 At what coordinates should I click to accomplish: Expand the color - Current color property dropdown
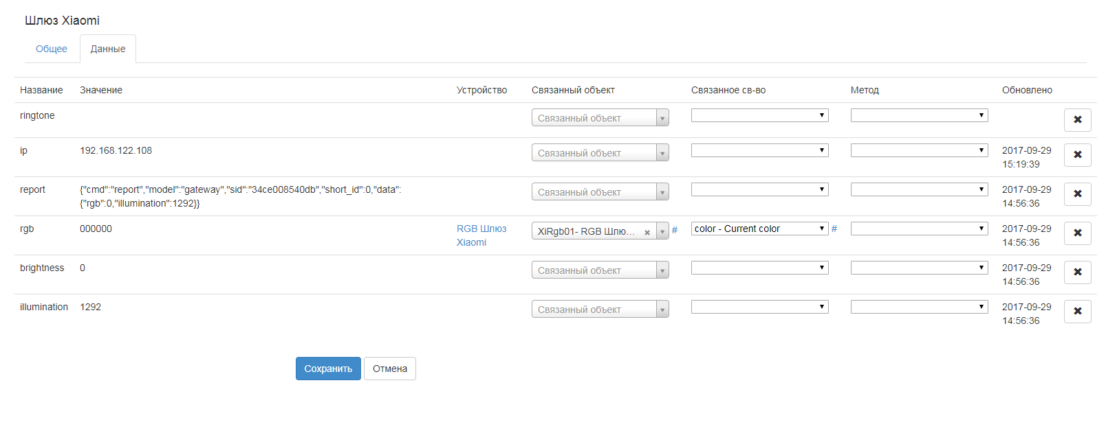(x=759, y=229)
